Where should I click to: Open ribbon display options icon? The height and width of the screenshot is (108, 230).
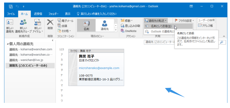[x=191, y=6]
